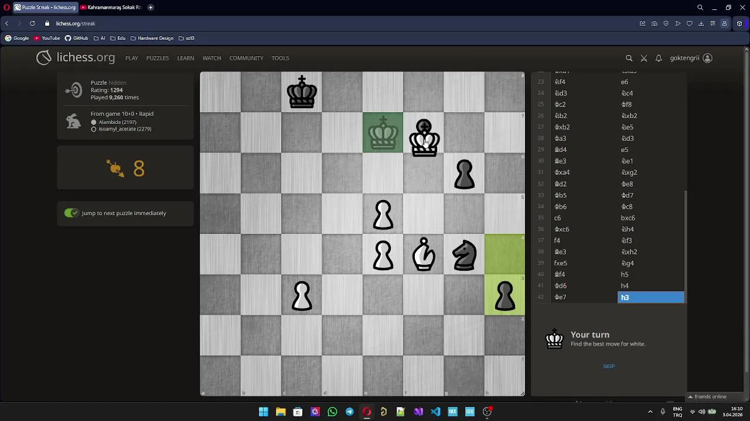The image size is (750, 421).
Task: Go back in browser history
Action: (x=6, y=23)
